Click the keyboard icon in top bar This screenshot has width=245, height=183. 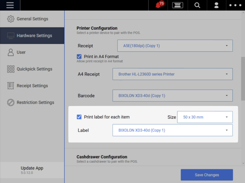177,5
